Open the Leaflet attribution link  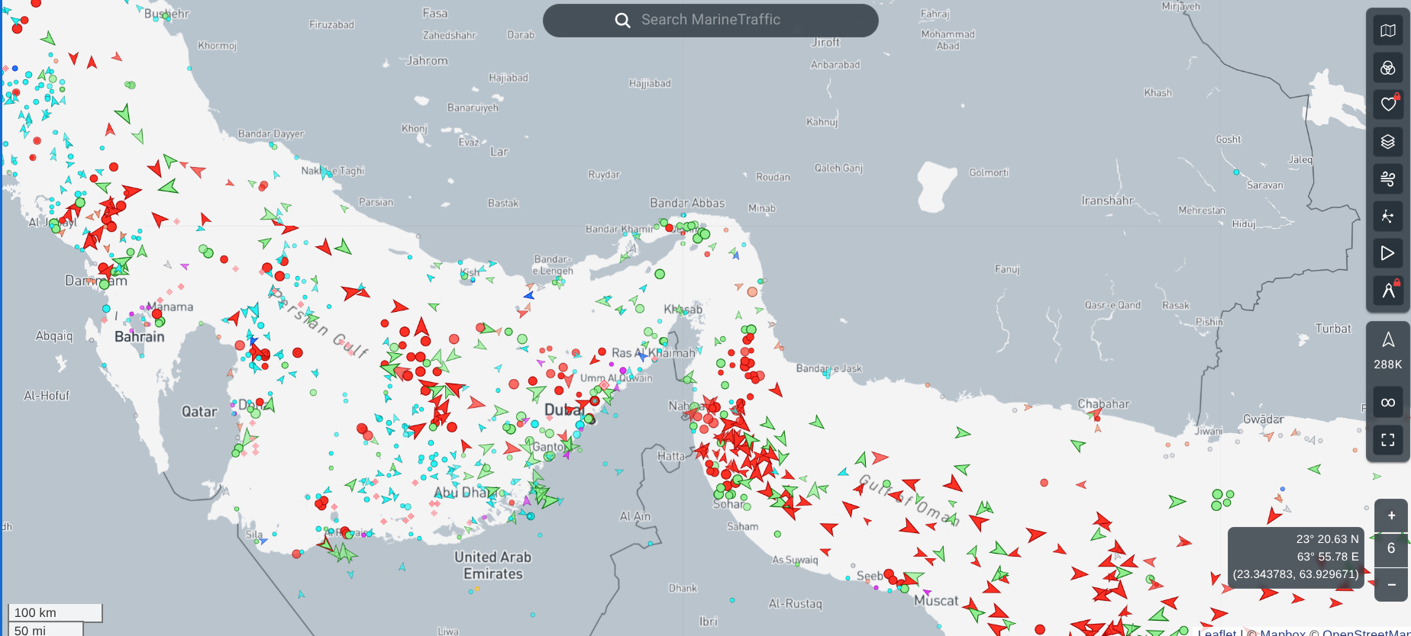1216,631
